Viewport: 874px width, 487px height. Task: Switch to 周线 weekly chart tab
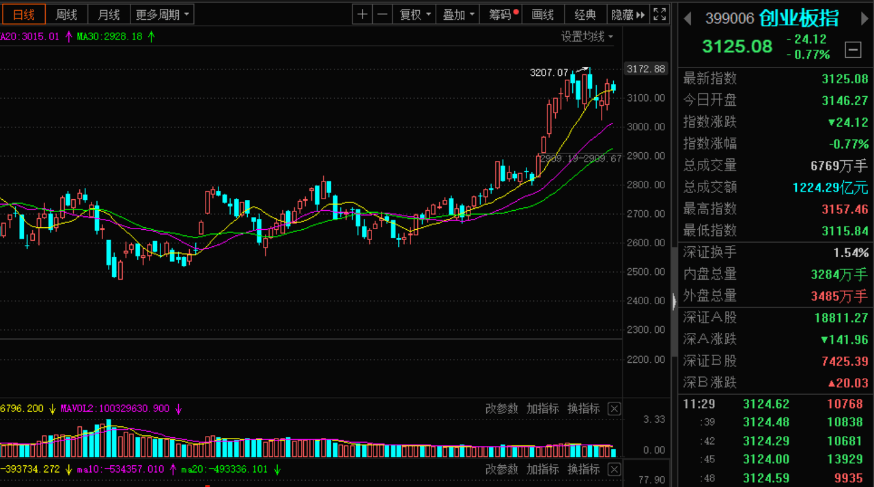click(66, 14)
